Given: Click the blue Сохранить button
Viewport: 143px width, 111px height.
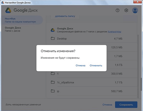Looking at the screenshot, I should [x=126, y=105].
